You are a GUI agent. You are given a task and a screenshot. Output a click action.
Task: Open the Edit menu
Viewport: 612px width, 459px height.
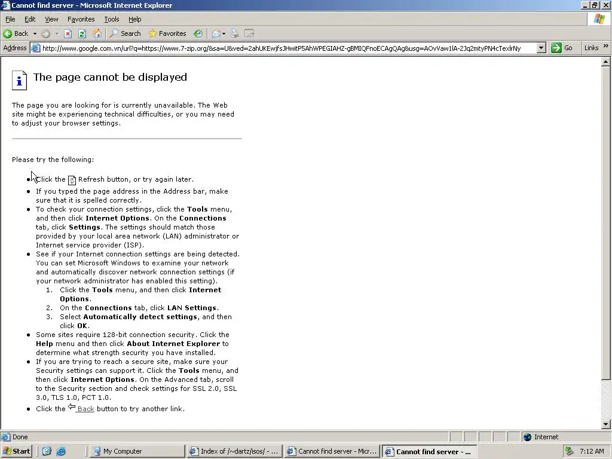(30, 19)
